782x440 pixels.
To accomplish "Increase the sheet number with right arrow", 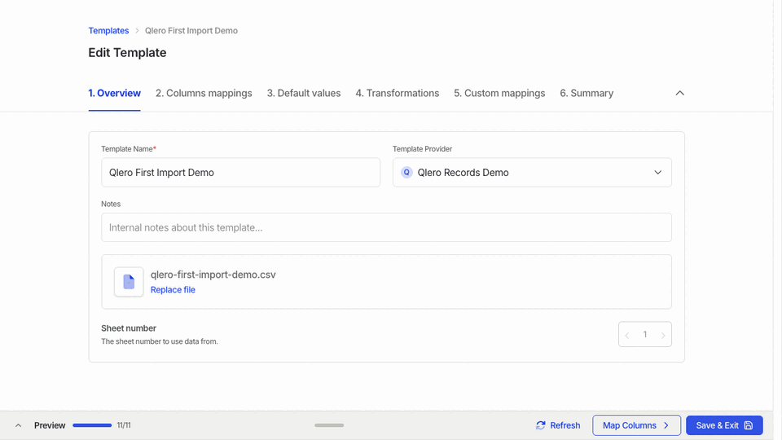I will [x=663, y=335].
